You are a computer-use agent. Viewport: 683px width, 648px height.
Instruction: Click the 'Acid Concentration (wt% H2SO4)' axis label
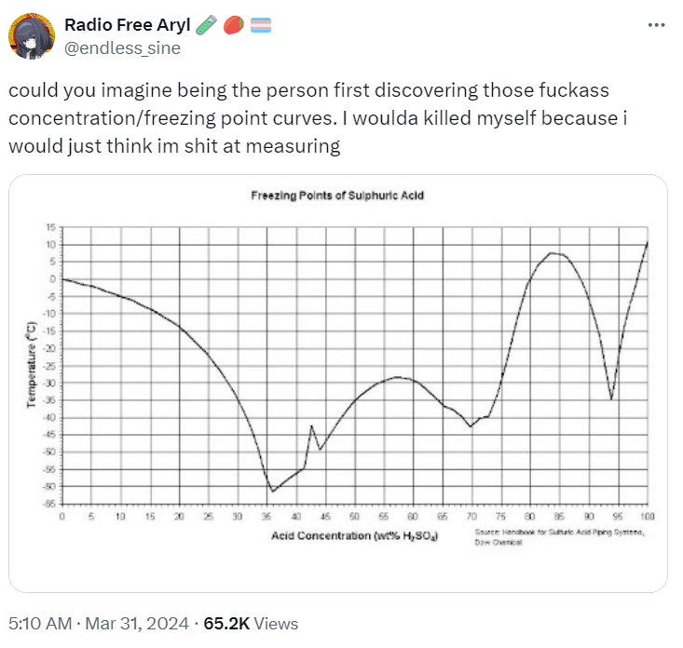point(355,536)
